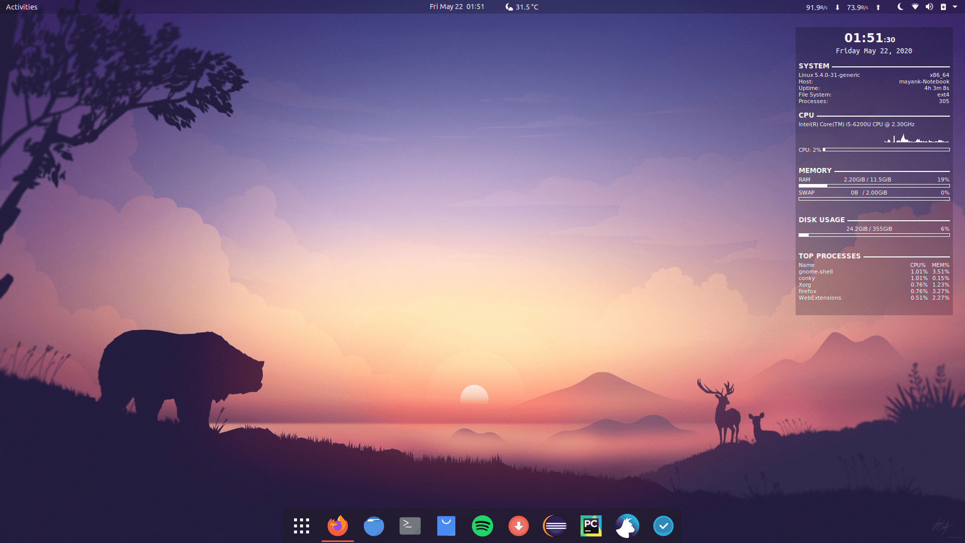Open the Software store shopping bag icon
This screenshot has width=965, height=543.
click(446, 526)
